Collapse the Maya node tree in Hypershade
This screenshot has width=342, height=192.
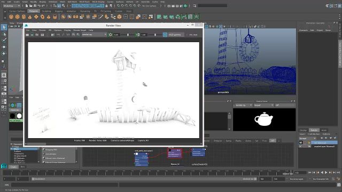pos(11,149)
